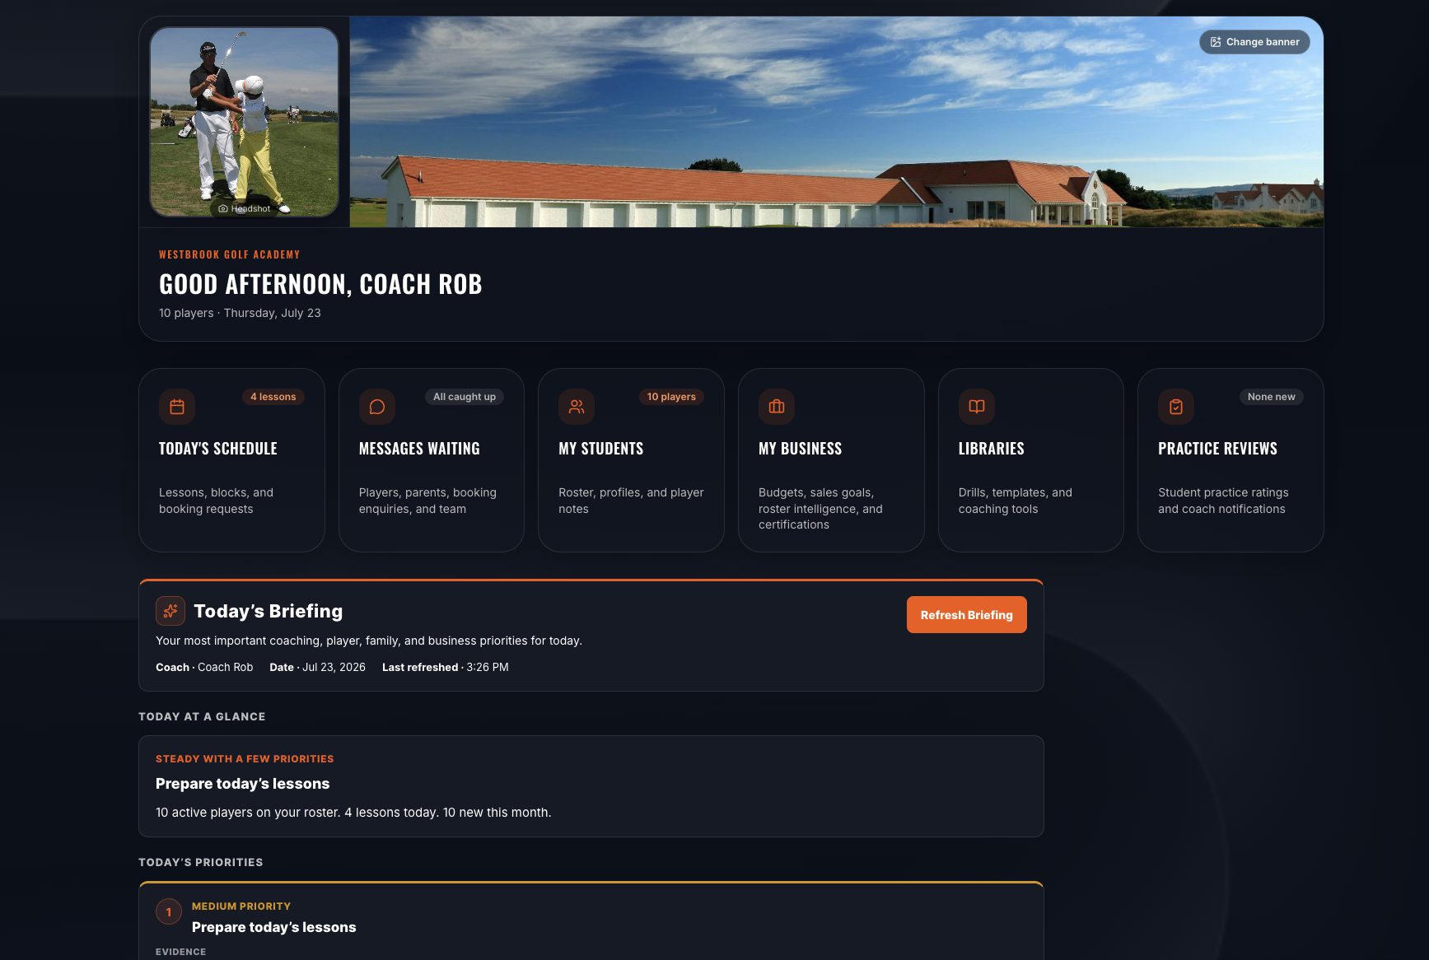Click the 'Medium Priority' label

coord(241,906)
